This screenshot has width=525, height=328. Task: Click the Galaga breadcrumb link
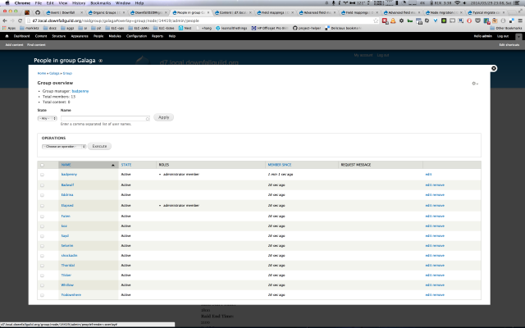pos(54,73)
